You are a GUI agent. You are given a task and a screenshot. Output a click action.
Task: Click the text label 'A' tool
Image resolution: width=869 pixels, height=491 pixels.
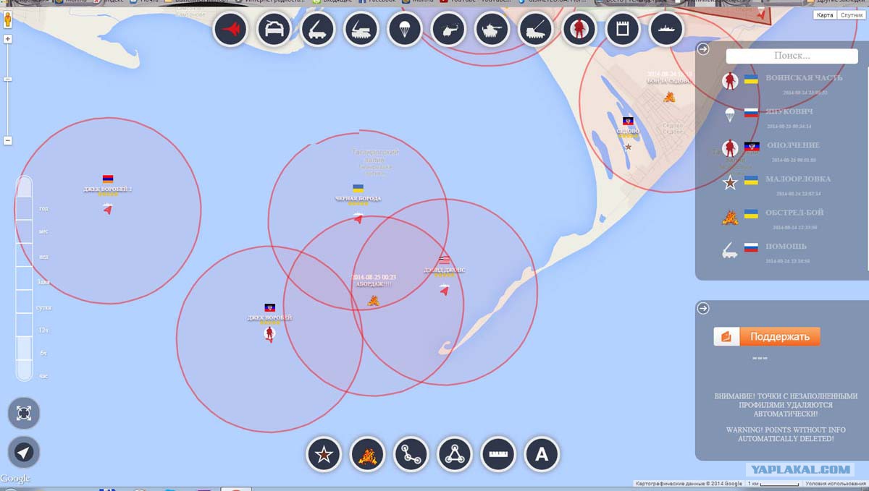point(542,455)
